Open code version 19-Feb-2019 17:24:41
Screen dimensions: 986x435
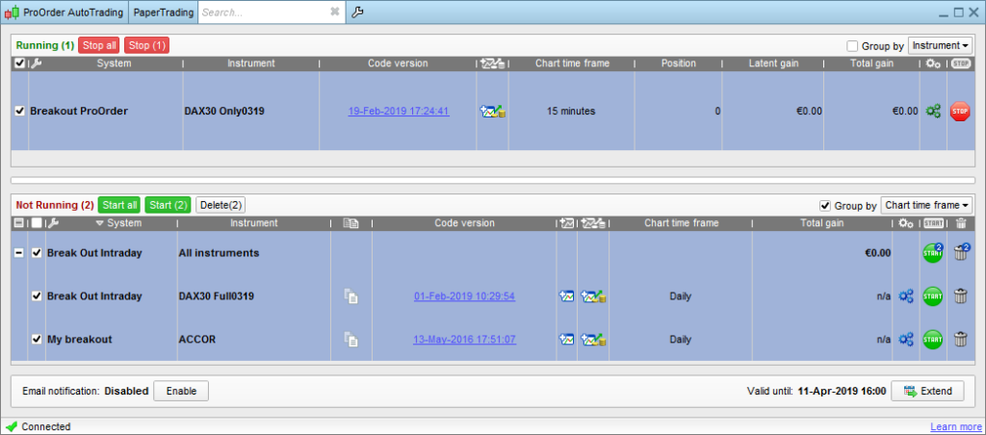(399, 112)
